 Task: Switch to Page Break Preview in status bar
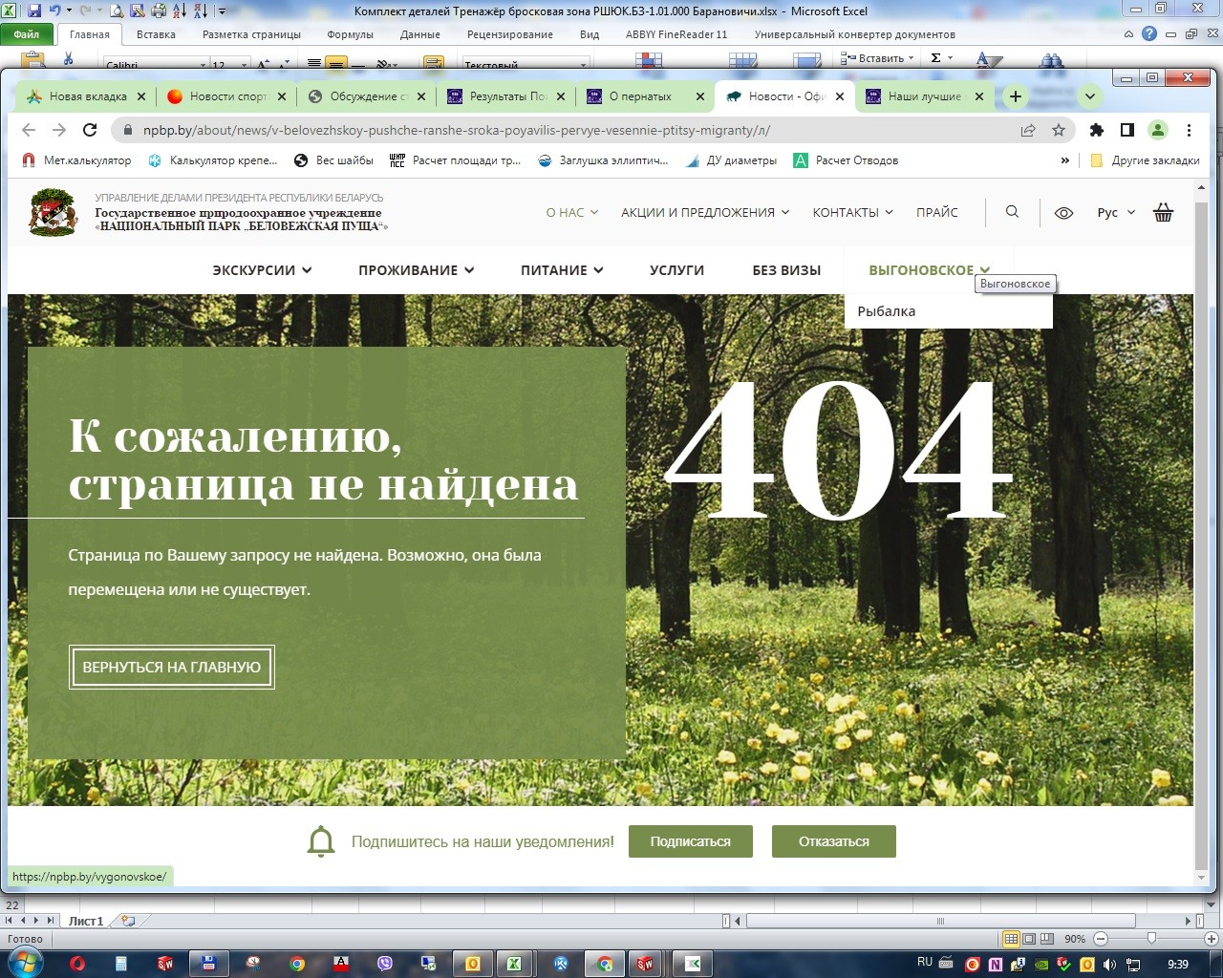pos(1046,939)
